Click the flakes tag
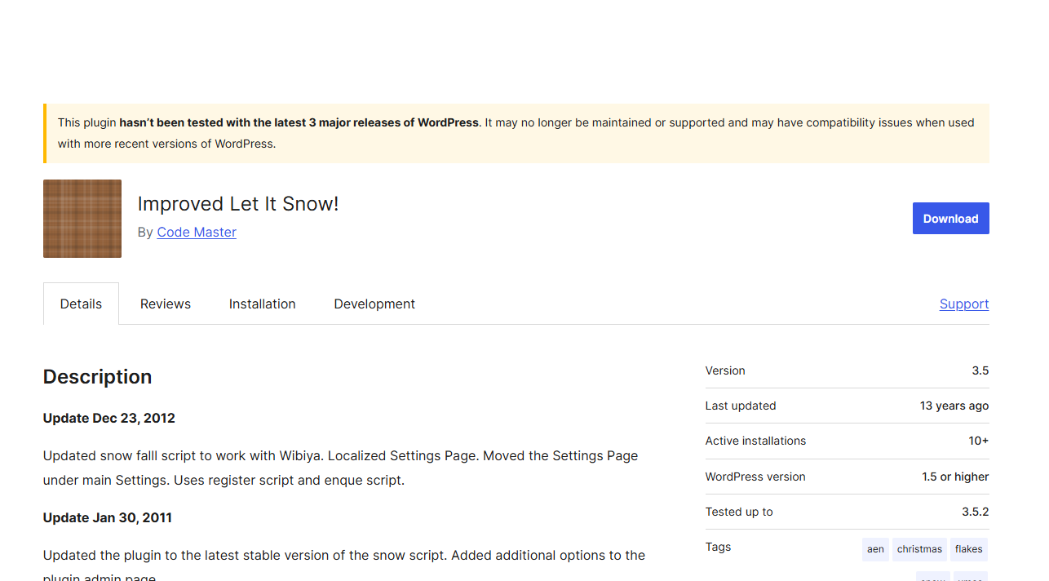 [968, 549]
